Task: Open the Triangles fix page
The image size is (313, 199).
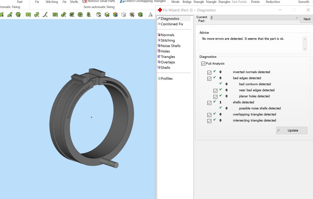Action: [168, 57]
